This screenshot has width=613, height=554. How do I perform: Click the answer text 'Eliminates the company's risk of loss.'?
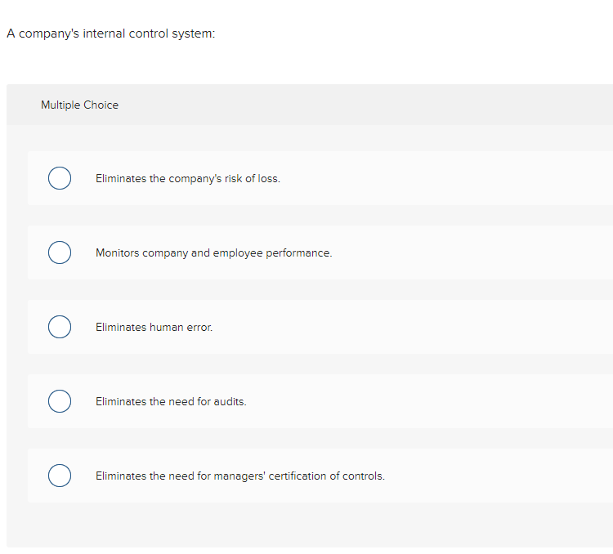point(187,178)
